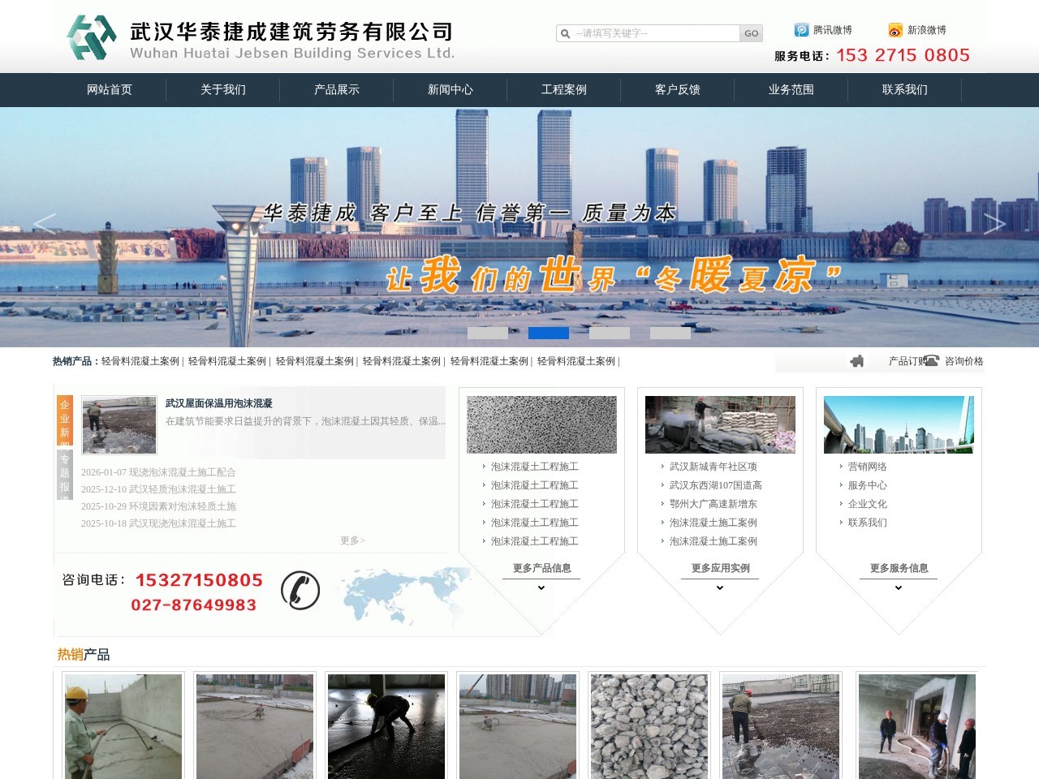Open article 武汉屋面保温用泡沫混凝
The width and height of the screenshot is (1039, 779).
[x=219, y=403]
